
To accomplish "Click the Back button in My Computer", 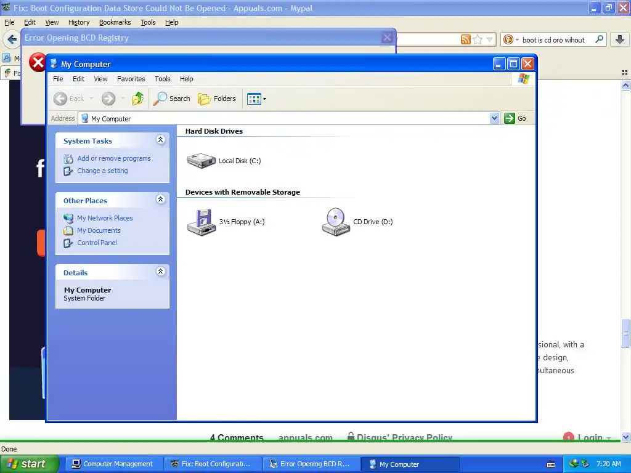I will [69, 99].
